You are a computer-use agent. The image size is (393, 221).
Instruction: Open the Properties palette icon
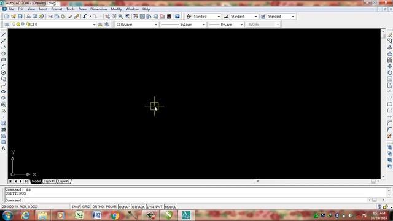pos(136,17)
